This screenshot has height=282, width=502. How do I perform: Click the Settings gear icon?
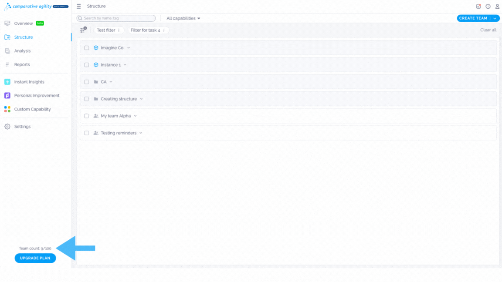click(7, 127)
